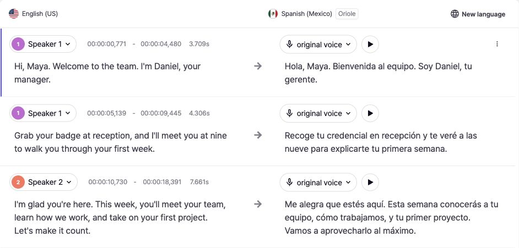Click the globe icon beside New language
The width and height of the screenshot is (519, 248).
455,14
